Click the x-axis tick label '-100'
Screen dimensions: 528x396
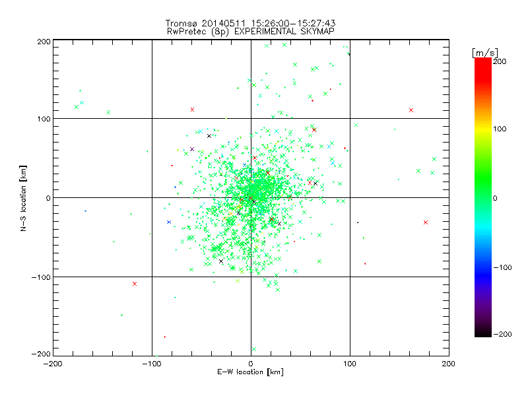pyautogui.click(x=152, y=364)
